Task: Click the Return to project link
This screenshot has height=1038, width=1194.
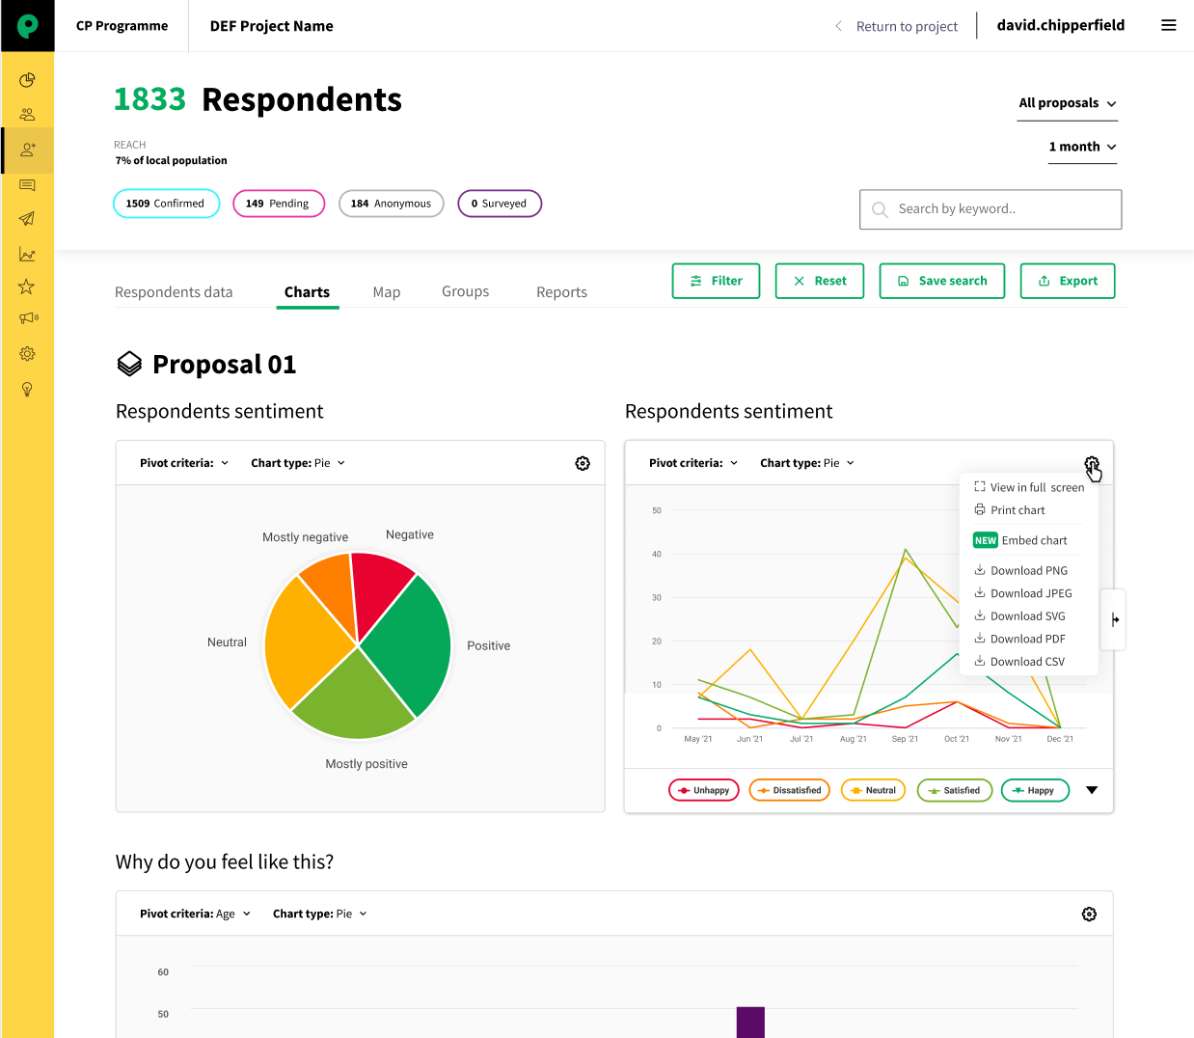Action: coord(906,26)
